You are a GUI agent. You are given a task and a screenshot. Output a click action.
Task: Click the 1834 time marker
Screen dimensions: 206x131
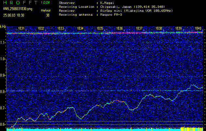80,28
